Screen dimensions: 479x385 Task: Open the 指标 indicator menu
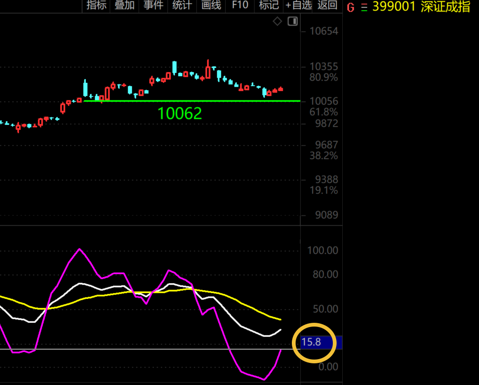point(96,5)
